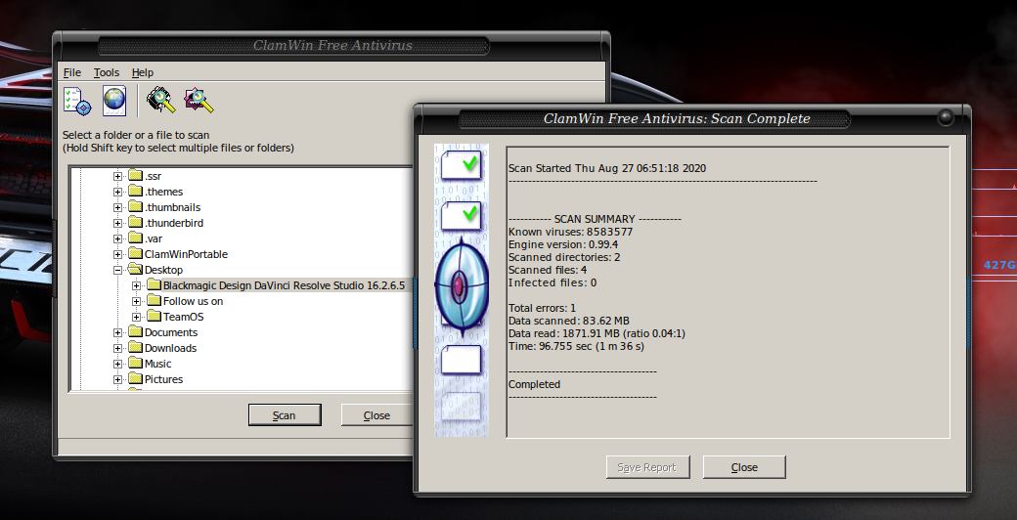Expand the Blackmagic Design DaVinci Resolve node
This screenshot has height=520, width=1017.
coord(136,285)
